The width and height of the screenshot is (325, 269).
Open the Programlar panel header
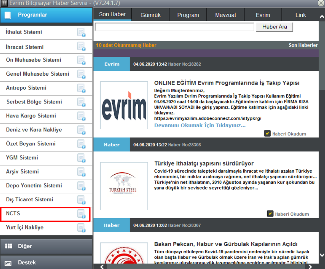tap(46, 15)
